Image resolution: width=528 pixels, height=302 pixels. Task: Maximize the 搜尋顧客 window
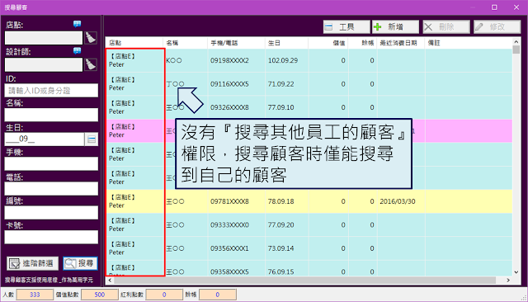(x=494, y=7)
